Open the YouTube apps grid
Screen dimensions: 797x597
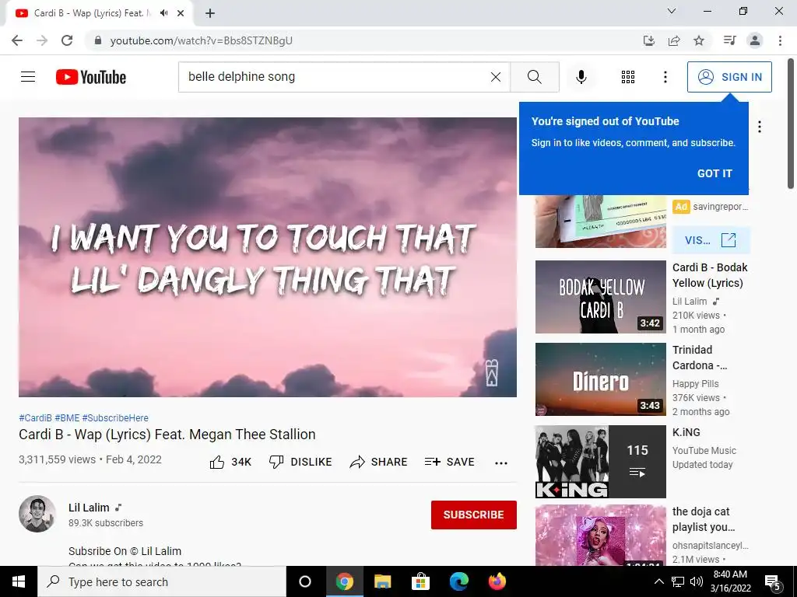[x=628, y=77]
